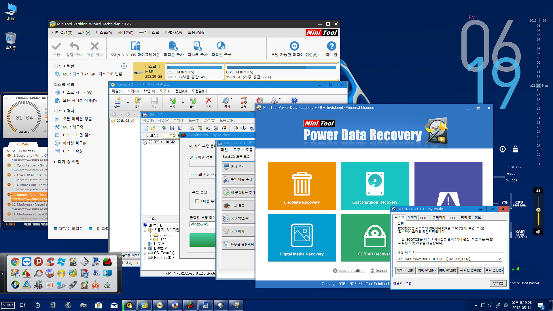Screen dimensions: 553x311
Task: Open target disk dropdown in BOOTICE
Action: pos(499,259)
